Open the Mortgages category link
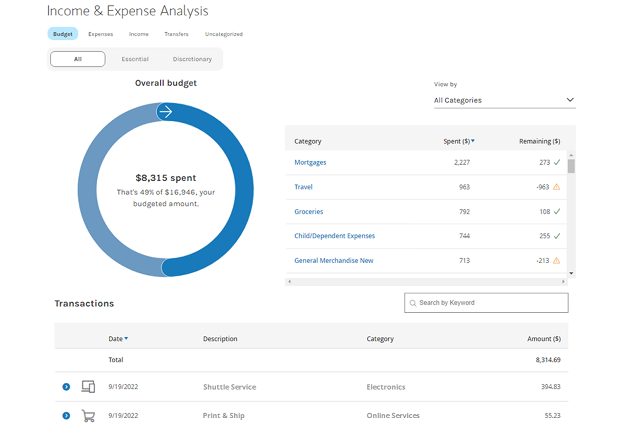 (310, 162)
